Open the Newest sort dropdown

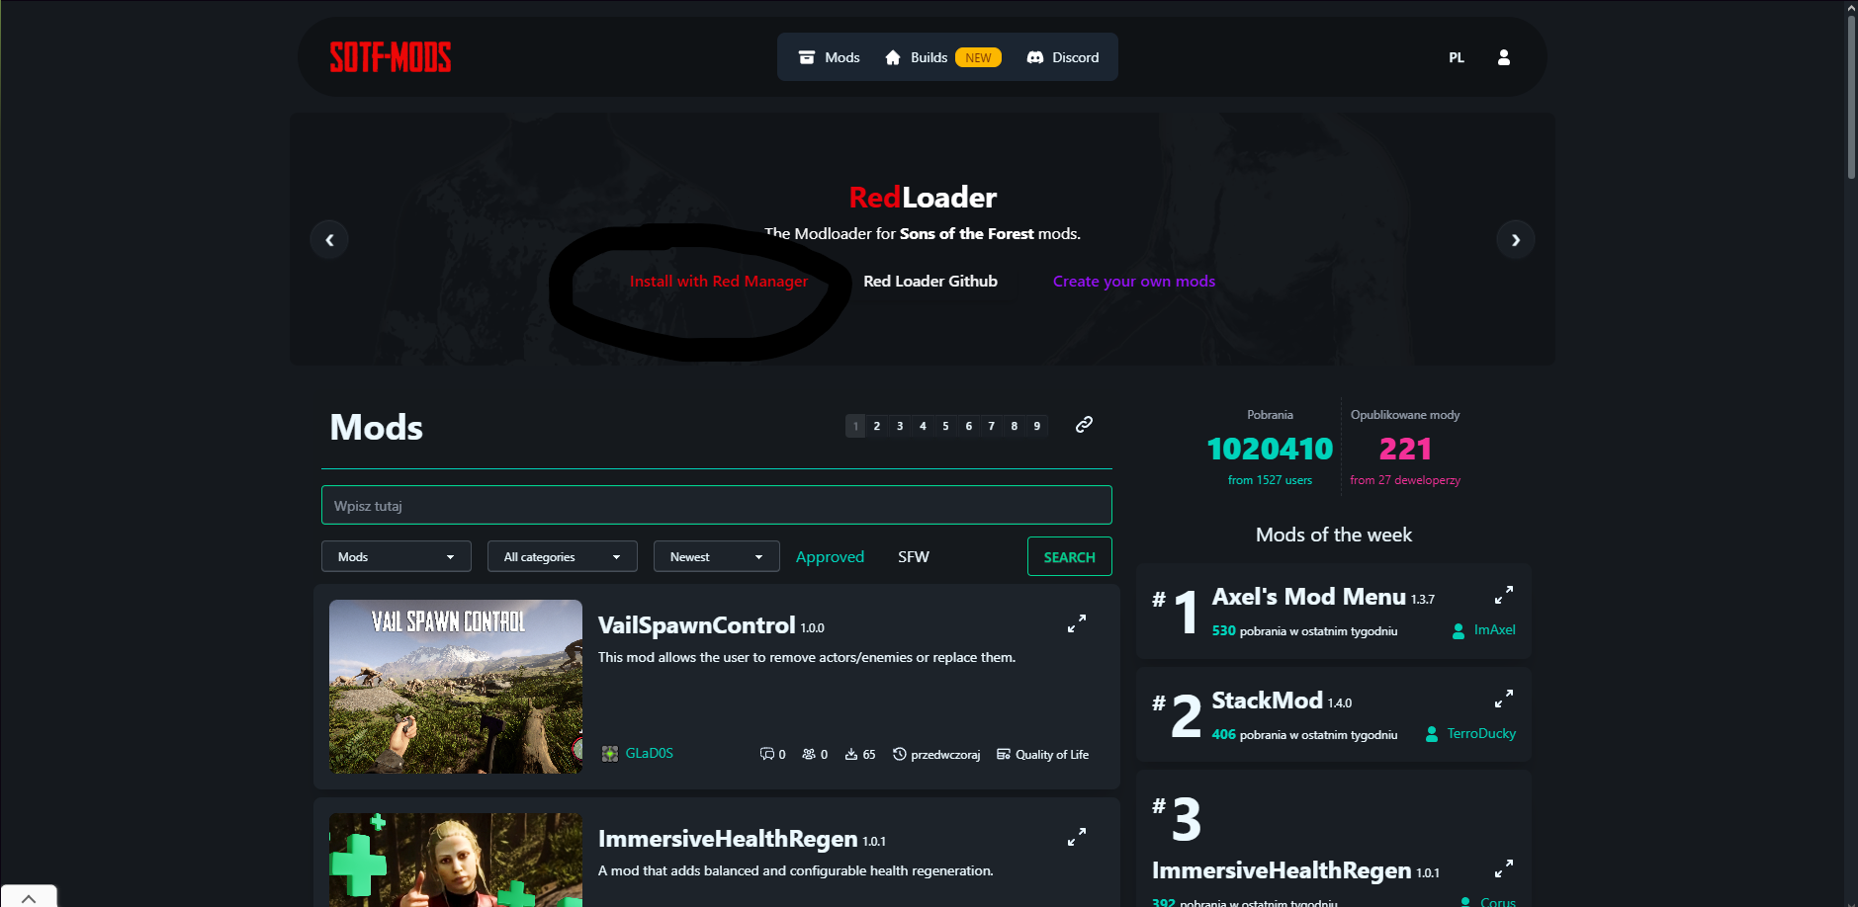point(717,556)
